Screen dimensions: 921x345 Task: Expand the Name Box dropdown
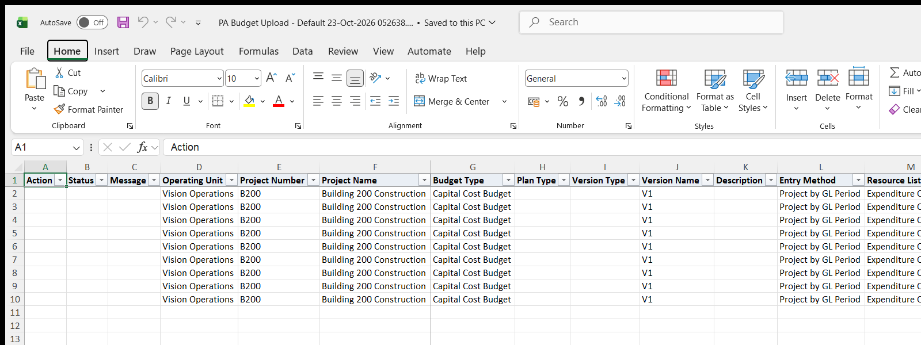(76, 148)
